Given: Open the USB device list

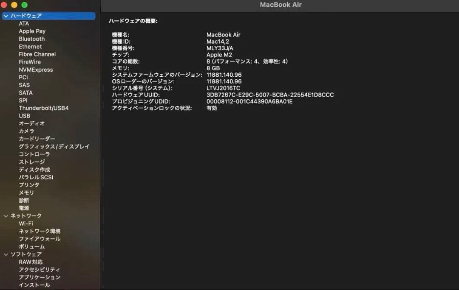Looking at the screenshot, I should coord(25,115).
